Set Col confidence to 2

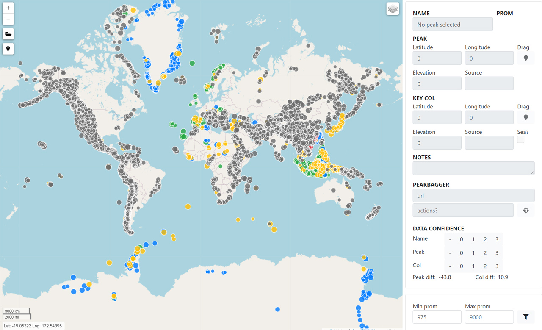(x=485, y=266)
